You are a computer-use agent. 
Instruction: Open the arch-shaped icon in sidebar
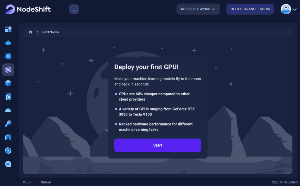pyautogui.click(x=8, y=137)
